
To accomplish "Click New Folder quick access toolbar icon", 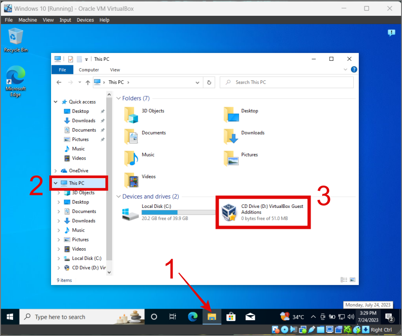I will pos(79,59).
